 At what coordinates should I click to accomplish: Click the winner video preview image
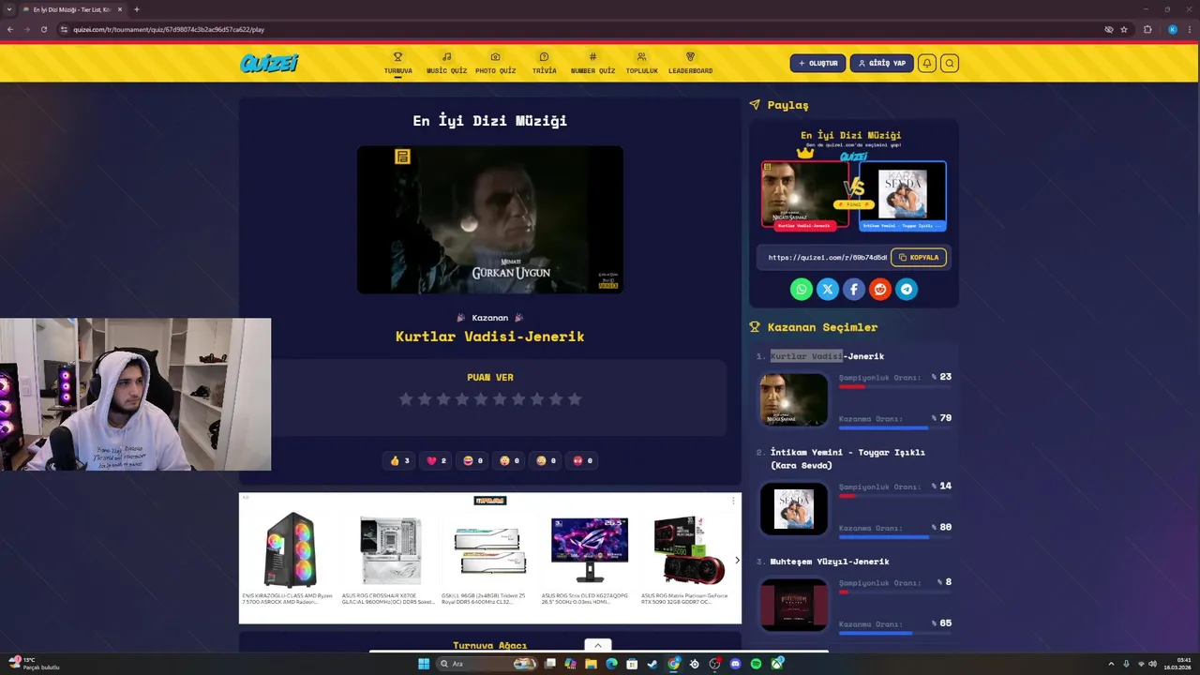[489, 219]
